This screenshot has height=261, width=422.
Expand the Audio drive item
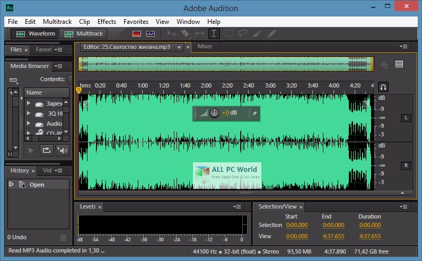coord(28,123)
